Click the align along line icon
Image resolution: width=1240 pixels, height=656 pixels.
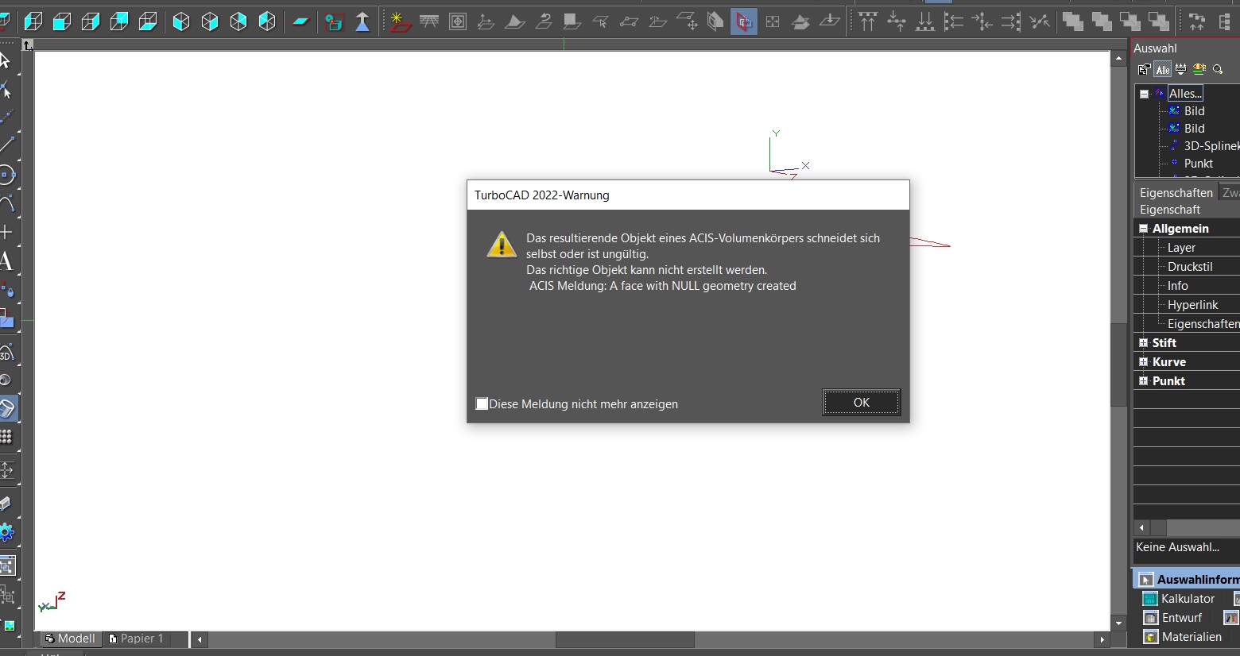[x=1040, y=22]
